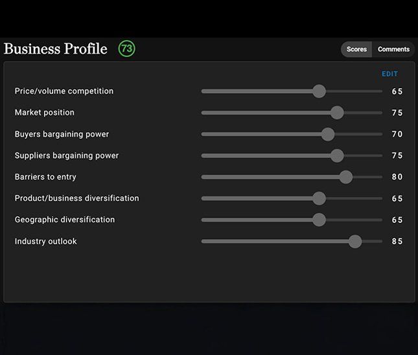
Task: Select the Buyers bargaining power value 70
Action: click(x=397, y=134)
